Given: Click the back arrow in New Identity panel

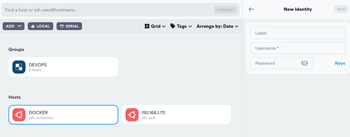Looking at the screenshot, I should click(x=252, y=9).
